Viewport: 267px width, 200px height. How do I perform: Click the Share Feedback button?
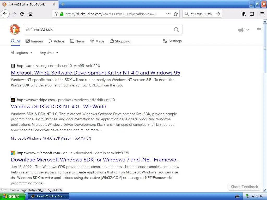(x=244, y=187)
